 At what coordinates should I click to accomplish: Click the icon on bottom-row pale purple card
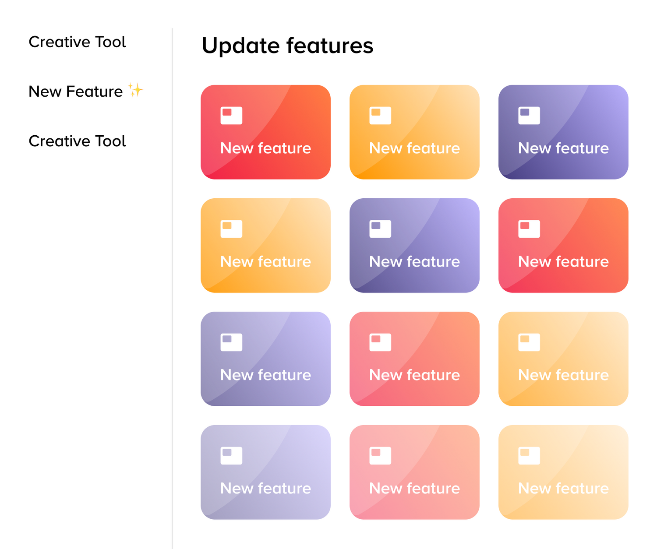click(231, 456)
